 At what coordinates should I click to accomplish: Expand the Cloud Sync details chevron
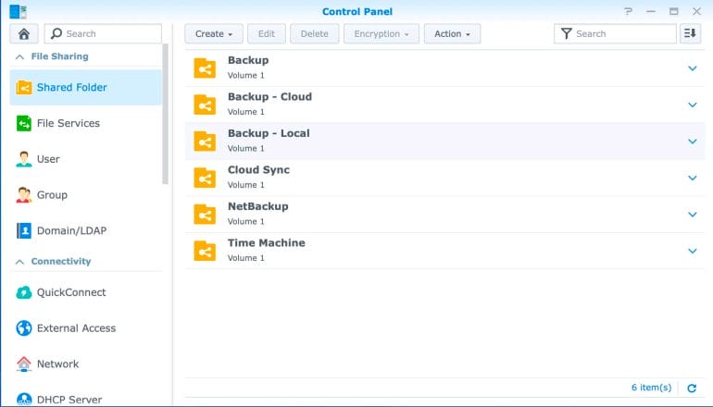(x=692, y=178)
